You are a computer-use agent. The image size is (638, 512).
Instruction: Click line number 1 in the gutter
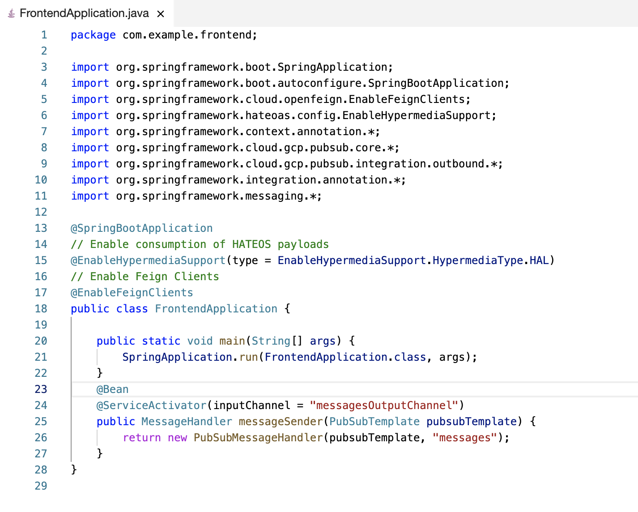(44, 35)
